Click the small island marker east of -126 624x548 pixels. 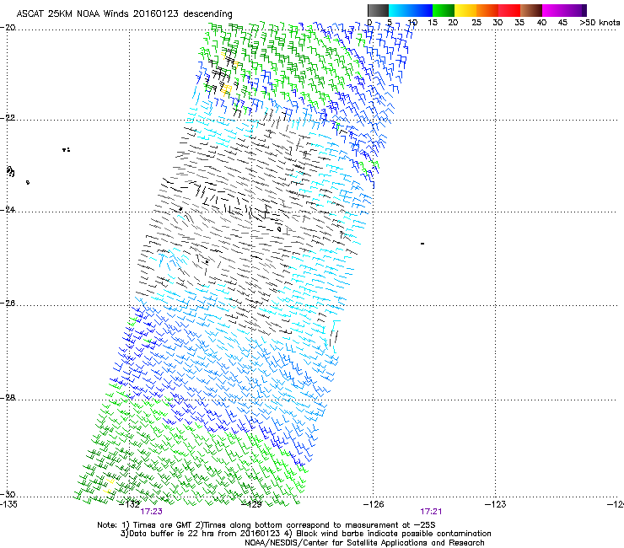(422, 244)
